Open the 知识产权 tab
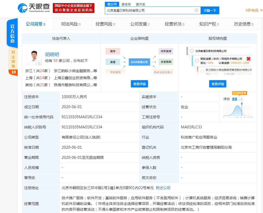 209,24
